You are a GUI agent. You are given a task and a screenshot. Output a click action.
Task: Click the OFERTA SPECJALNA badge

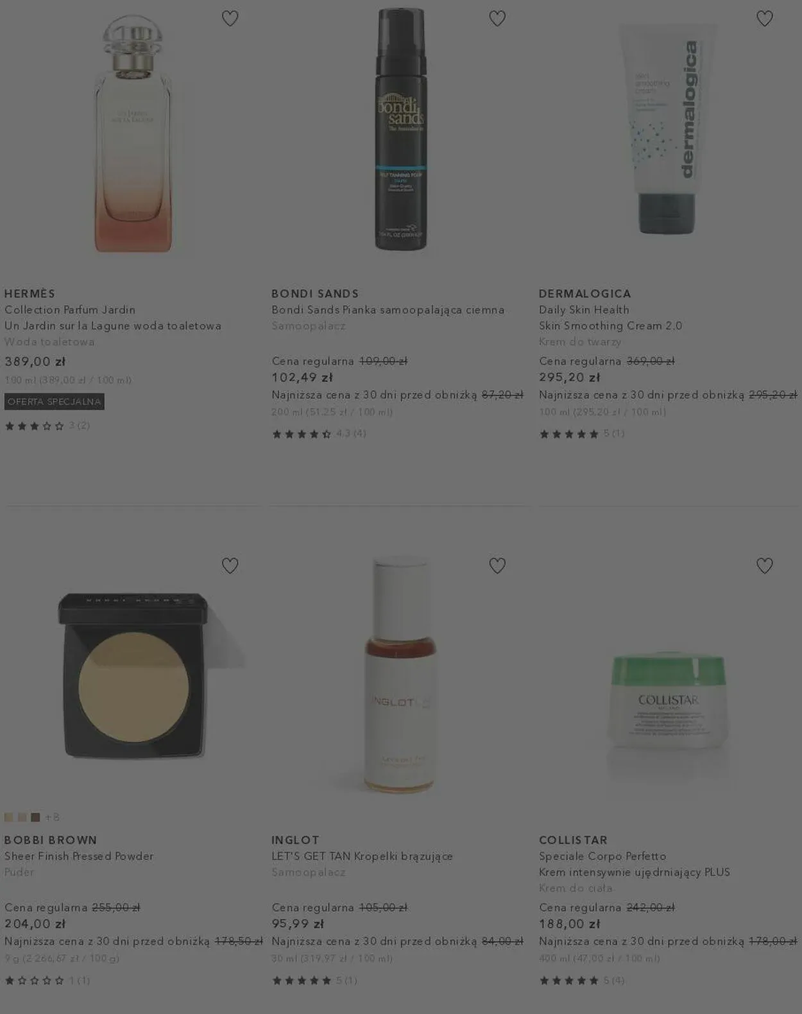pos(55,402)
